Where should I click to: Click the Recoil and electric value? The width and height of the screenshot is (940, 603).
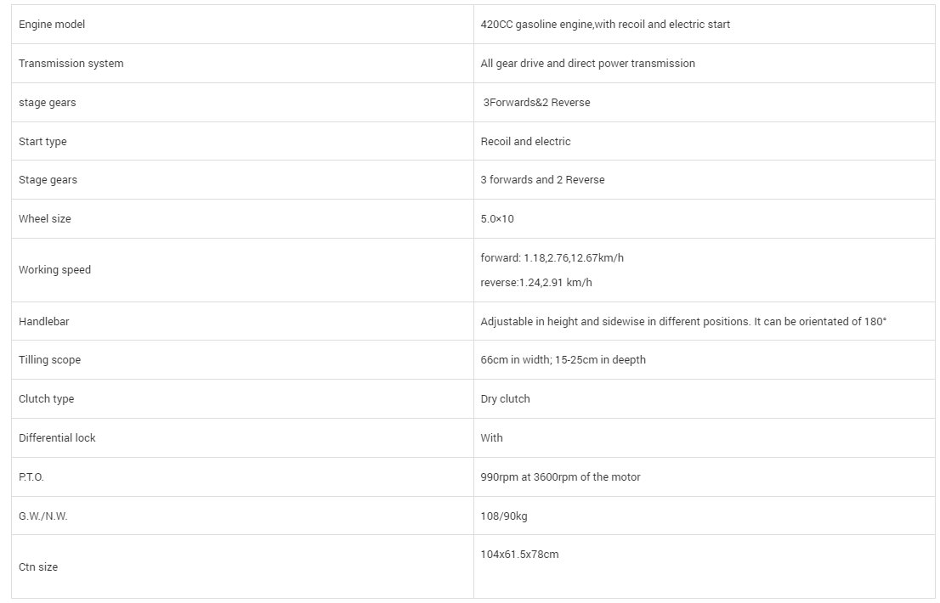point(525,142)
